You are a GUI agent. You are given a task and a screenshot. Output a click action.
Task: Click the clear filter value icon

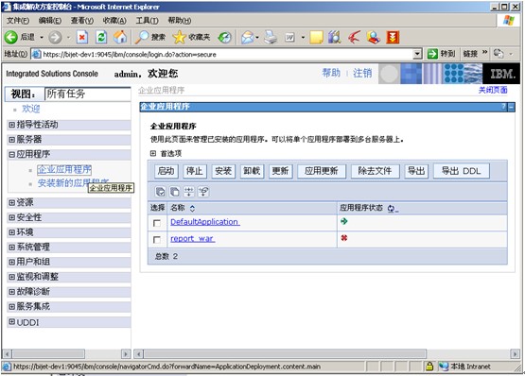pos(203,192)
